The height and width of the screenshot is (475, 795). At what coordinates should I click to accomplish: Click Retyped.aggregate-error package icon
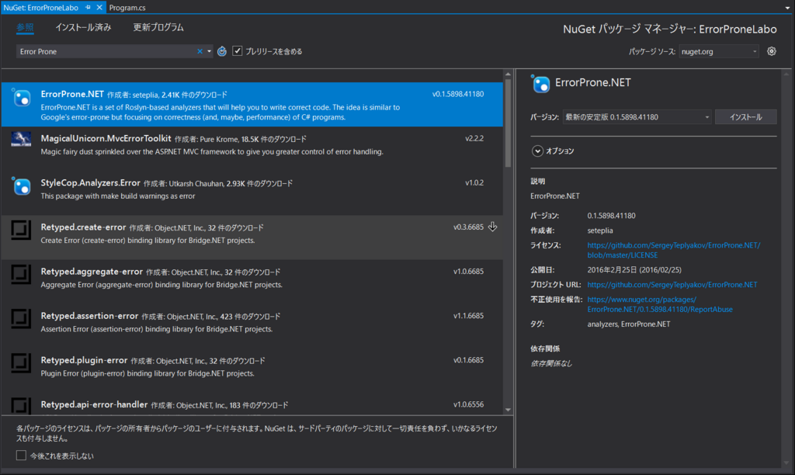click(21, 274)
